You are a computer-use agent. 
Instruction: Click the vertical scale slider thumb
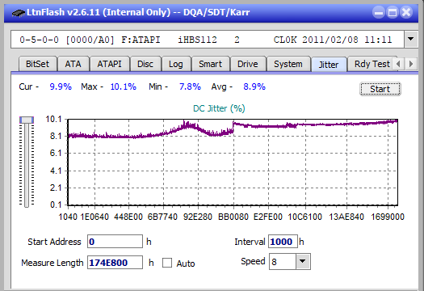coord(27,120)
